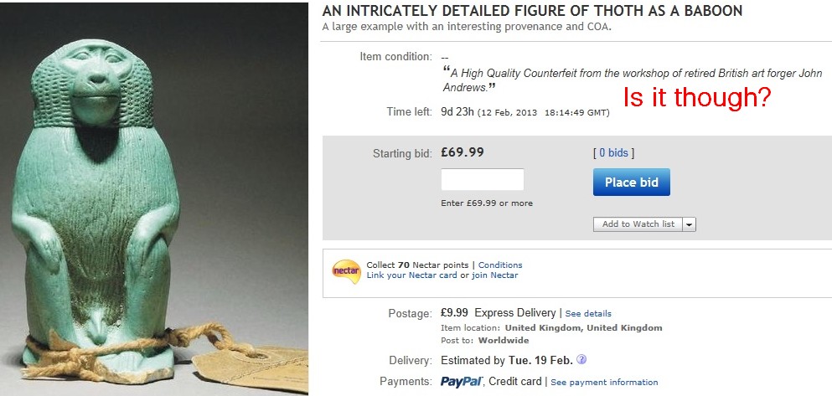Click the time left countdown text

(458, 112)
